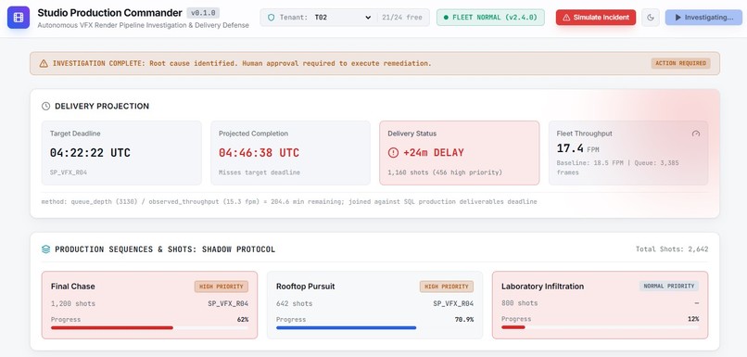This screenshot has width=747, height=357.
Task: Click the 17.4 FPM throughput value
Action: click(x=577, y=148)
